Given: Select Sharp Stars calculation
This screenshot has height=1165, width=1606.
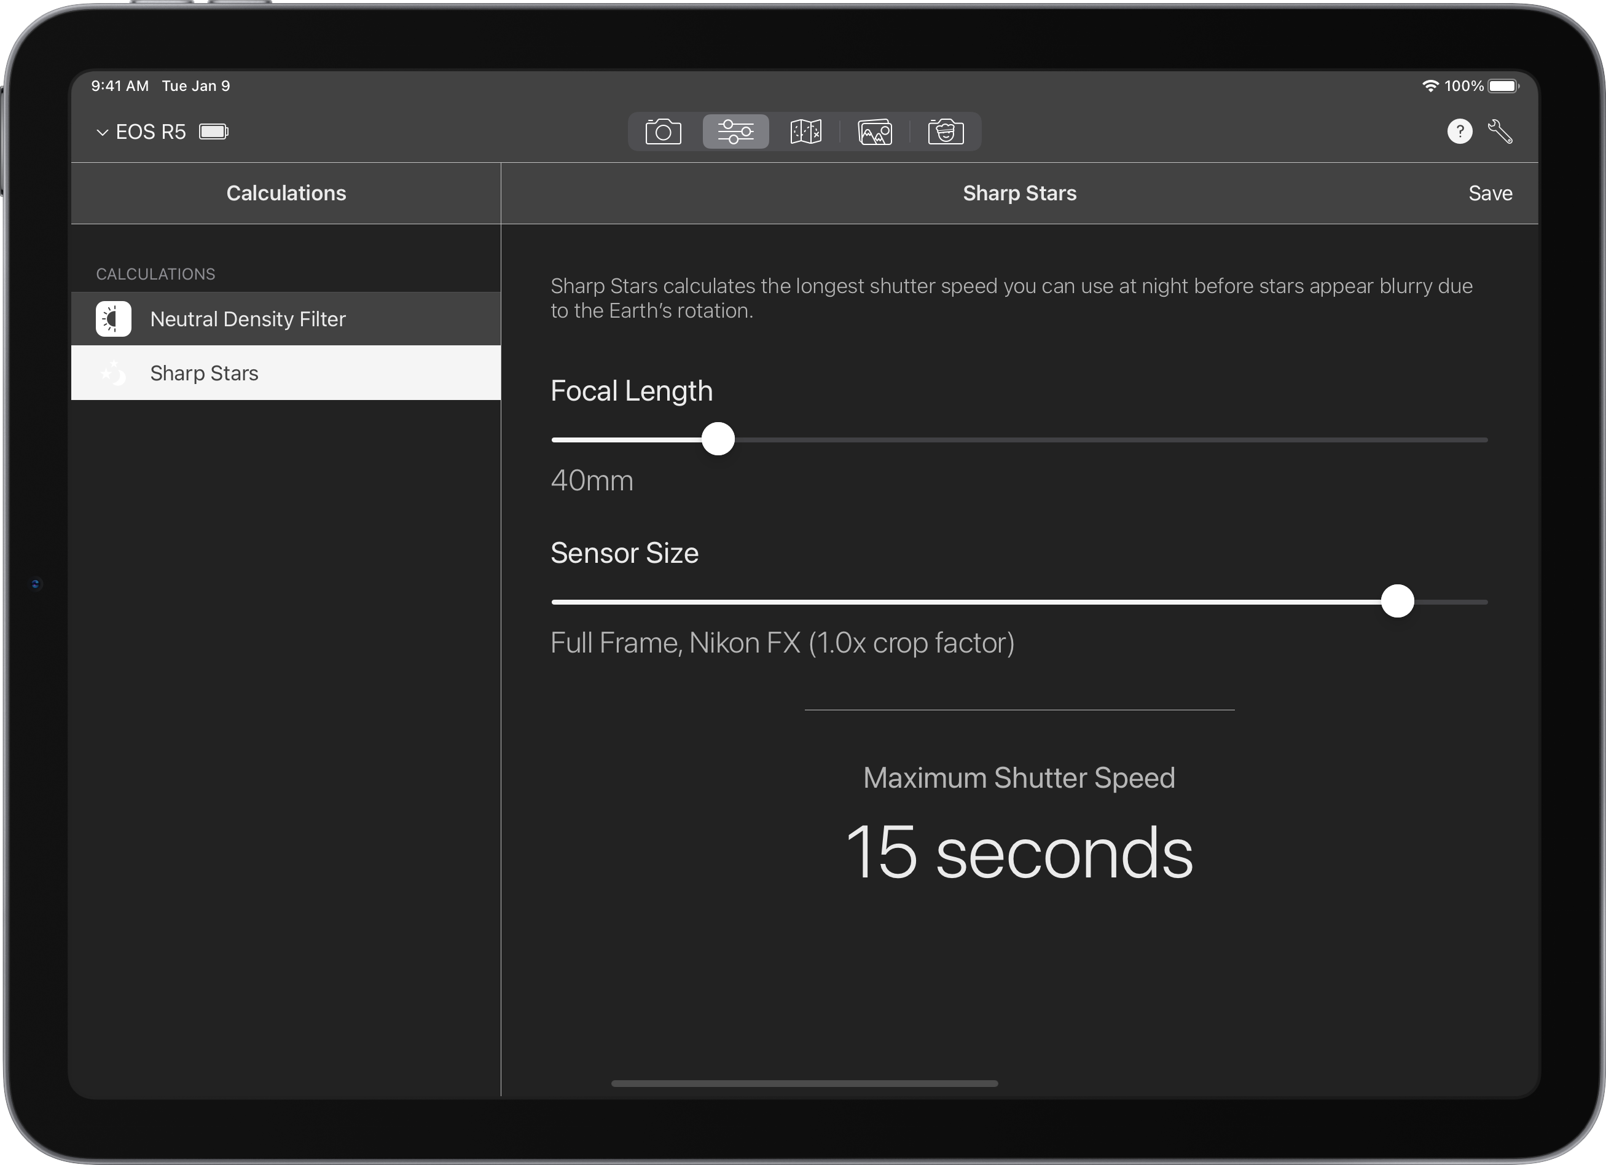Looking at the screenshot, I should pyautogui.click(x=286, y=373).
